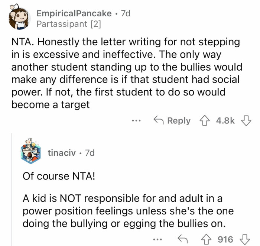Open EmpiricalPancake's user profile
Image resolution: width=260 pixels, height=246 pixels.
(x=74, y=13)
